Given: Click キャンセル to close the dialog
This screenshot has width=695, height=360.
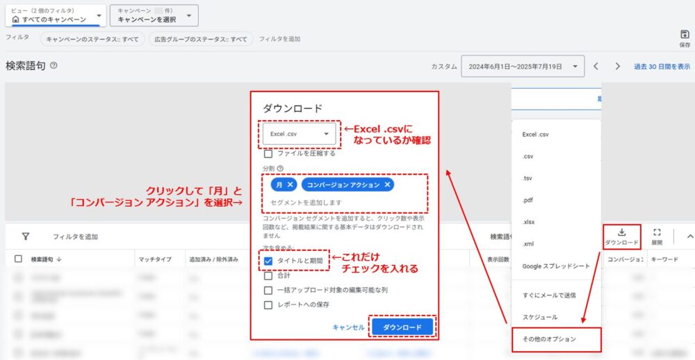Looking at the screenshot, I should [x=348, y=327].
